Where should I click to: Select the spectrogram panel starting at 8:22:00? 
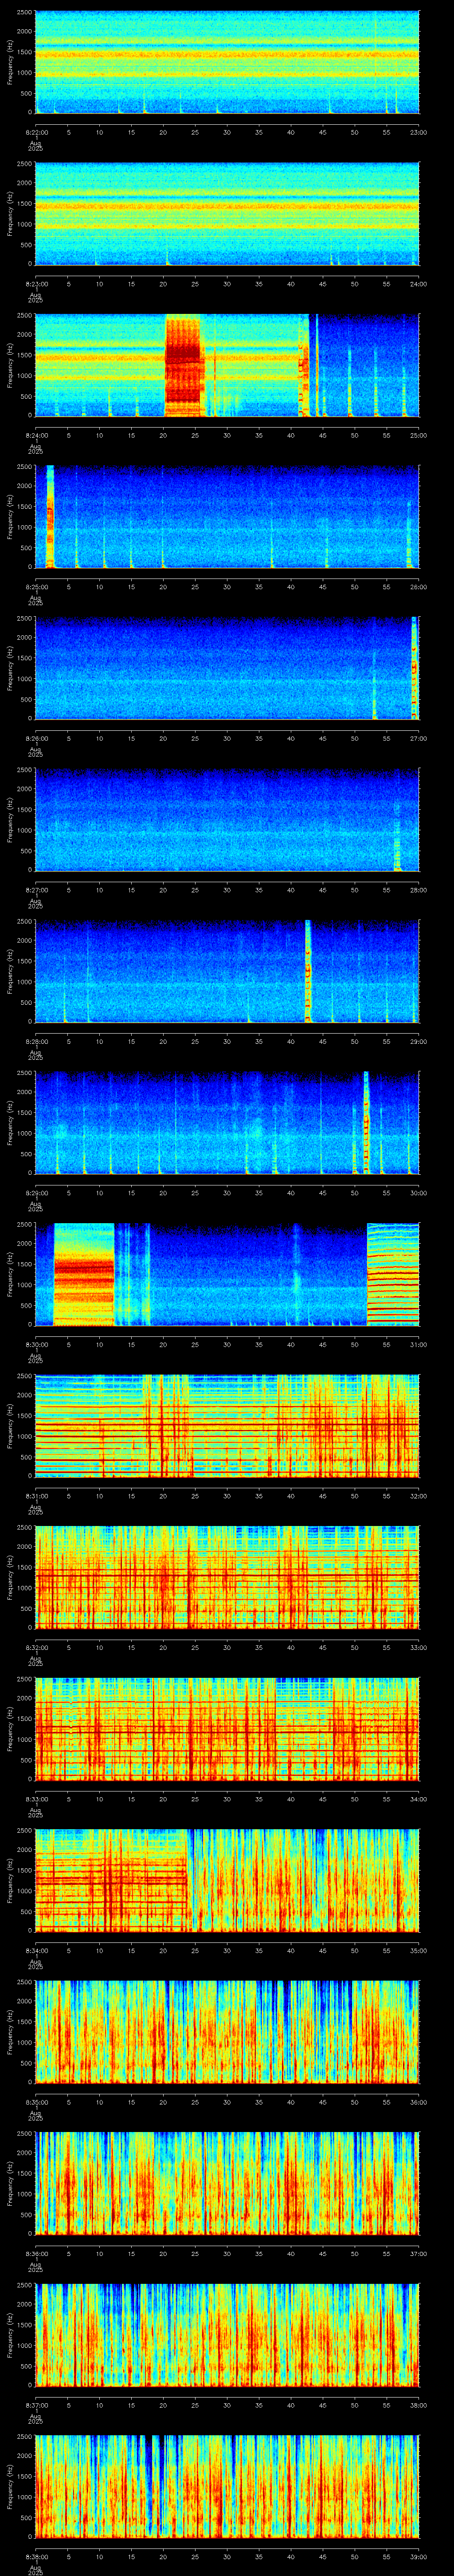pyautogui.click(x=227, y=62)
